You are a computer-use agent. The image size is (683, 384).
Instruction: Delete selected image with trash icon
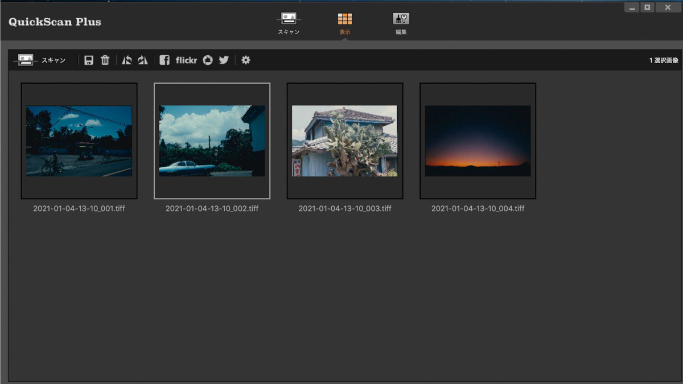[105, 60]
